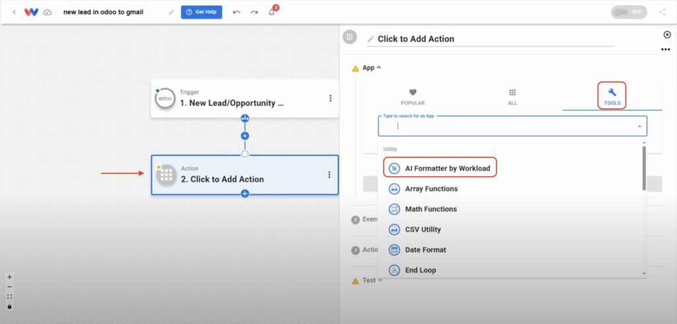This screenshot has width=677, height=324.
Task: Edit workflow name with pencil icon
Action: pos(171,12)
